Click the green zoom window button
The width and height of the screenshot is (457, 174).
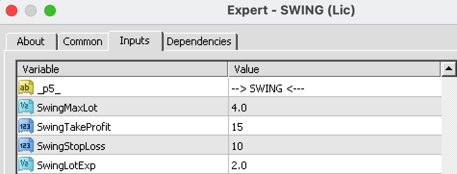point(50,11)
